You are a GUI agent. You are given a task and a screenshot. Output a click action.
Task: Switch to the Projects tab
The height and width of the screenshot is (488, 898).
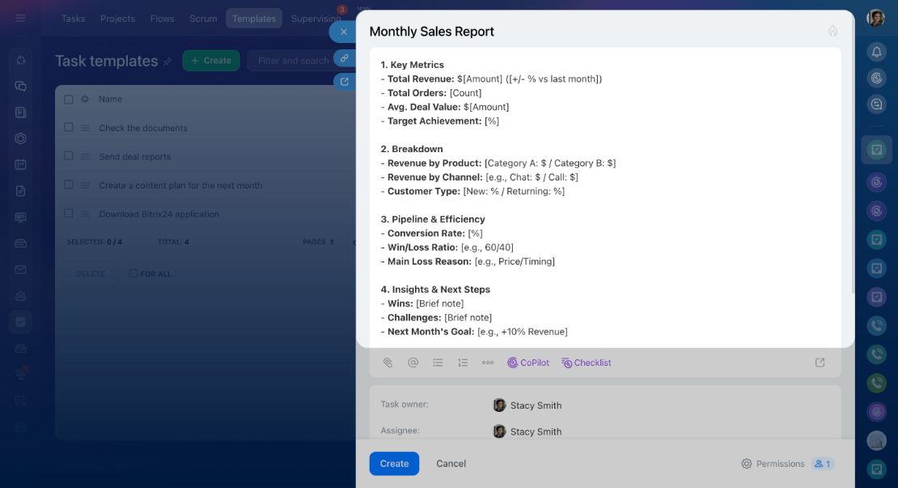[x=117, y=19]
